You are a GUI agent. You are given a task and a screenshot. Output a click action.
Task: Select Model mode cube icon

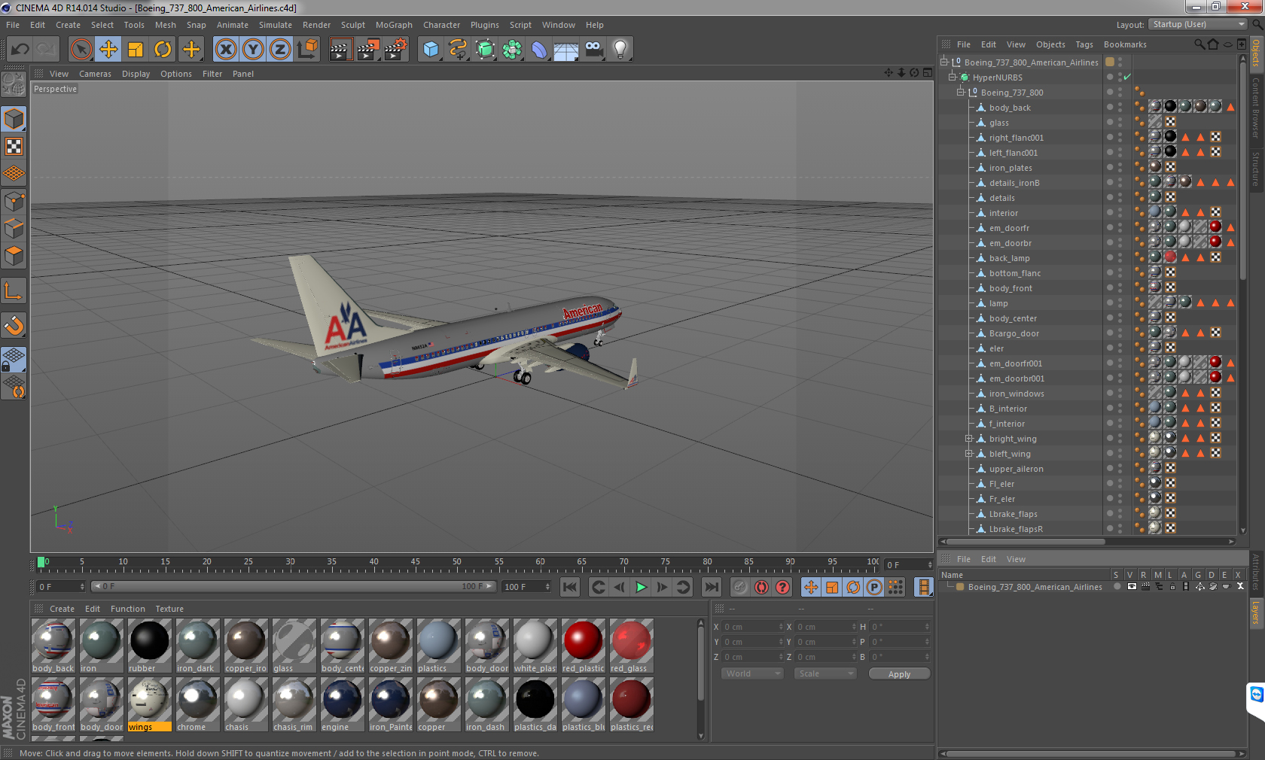(x=14, y=119)
